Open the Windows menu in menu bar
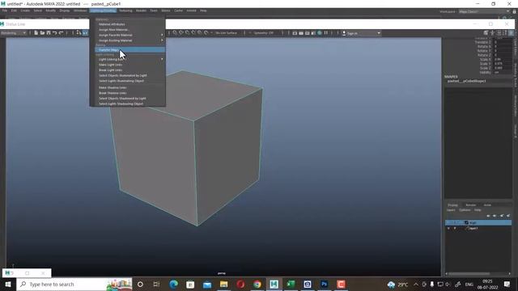 [x=80, y=11]
